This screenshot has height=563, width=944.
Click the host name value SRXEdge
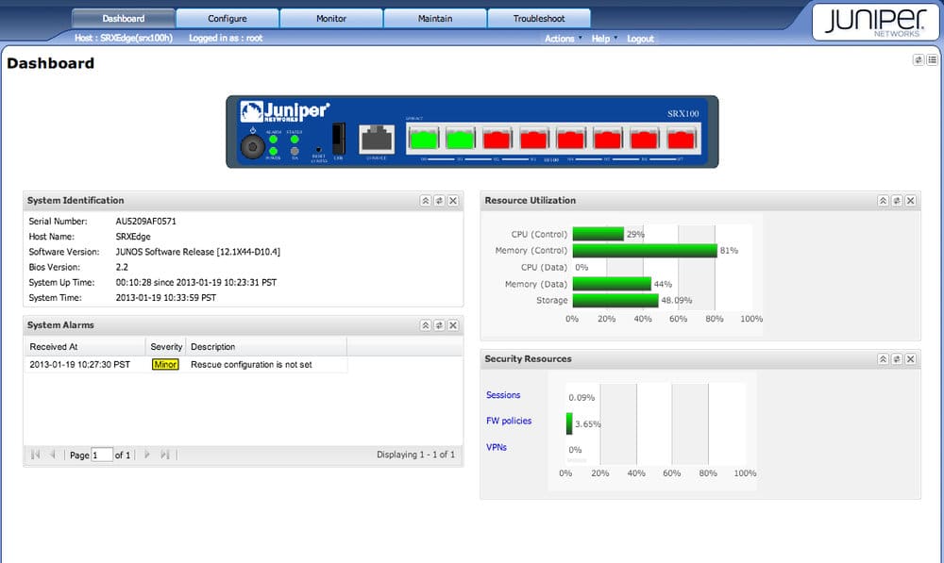click(133, 237)
